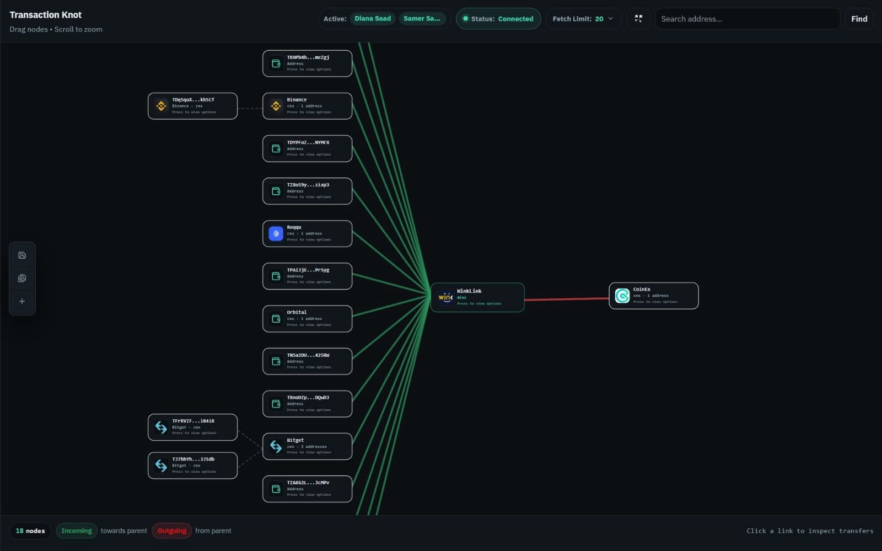Click the WinkLink logo icon

(x=445, y=297)
